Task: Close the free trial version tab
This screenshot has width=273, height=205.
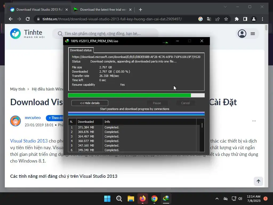Action: click(130, 10)
